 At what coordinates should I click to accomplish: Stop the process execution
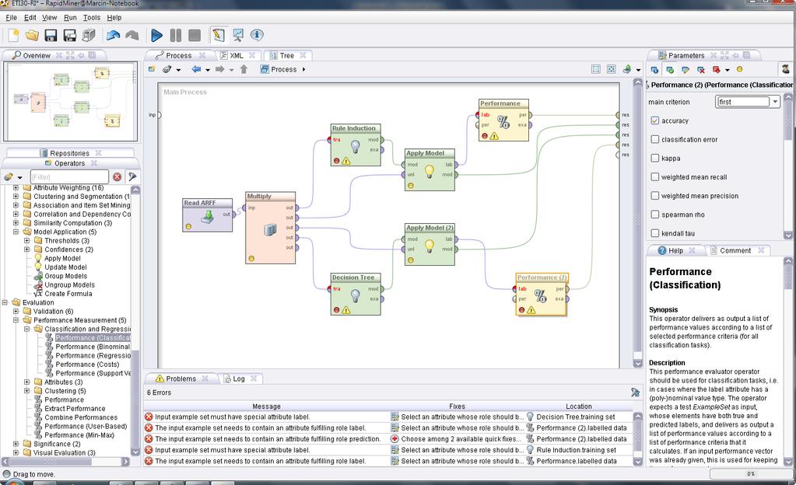click(194, 35)
